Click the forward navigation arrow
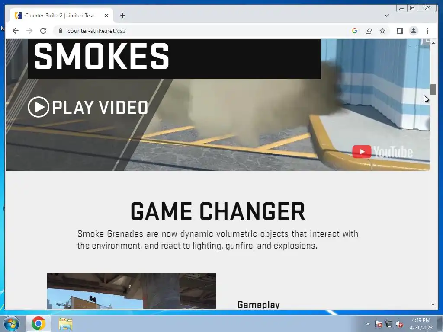 pos(29,31)
